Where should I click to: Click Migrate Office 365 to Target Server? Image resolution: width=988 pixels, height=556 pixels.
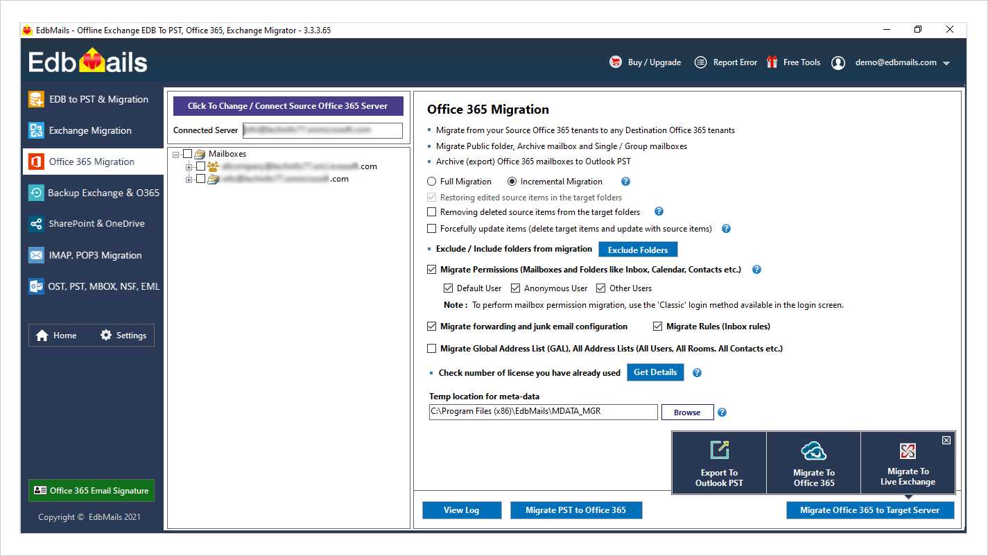[870, 510]
